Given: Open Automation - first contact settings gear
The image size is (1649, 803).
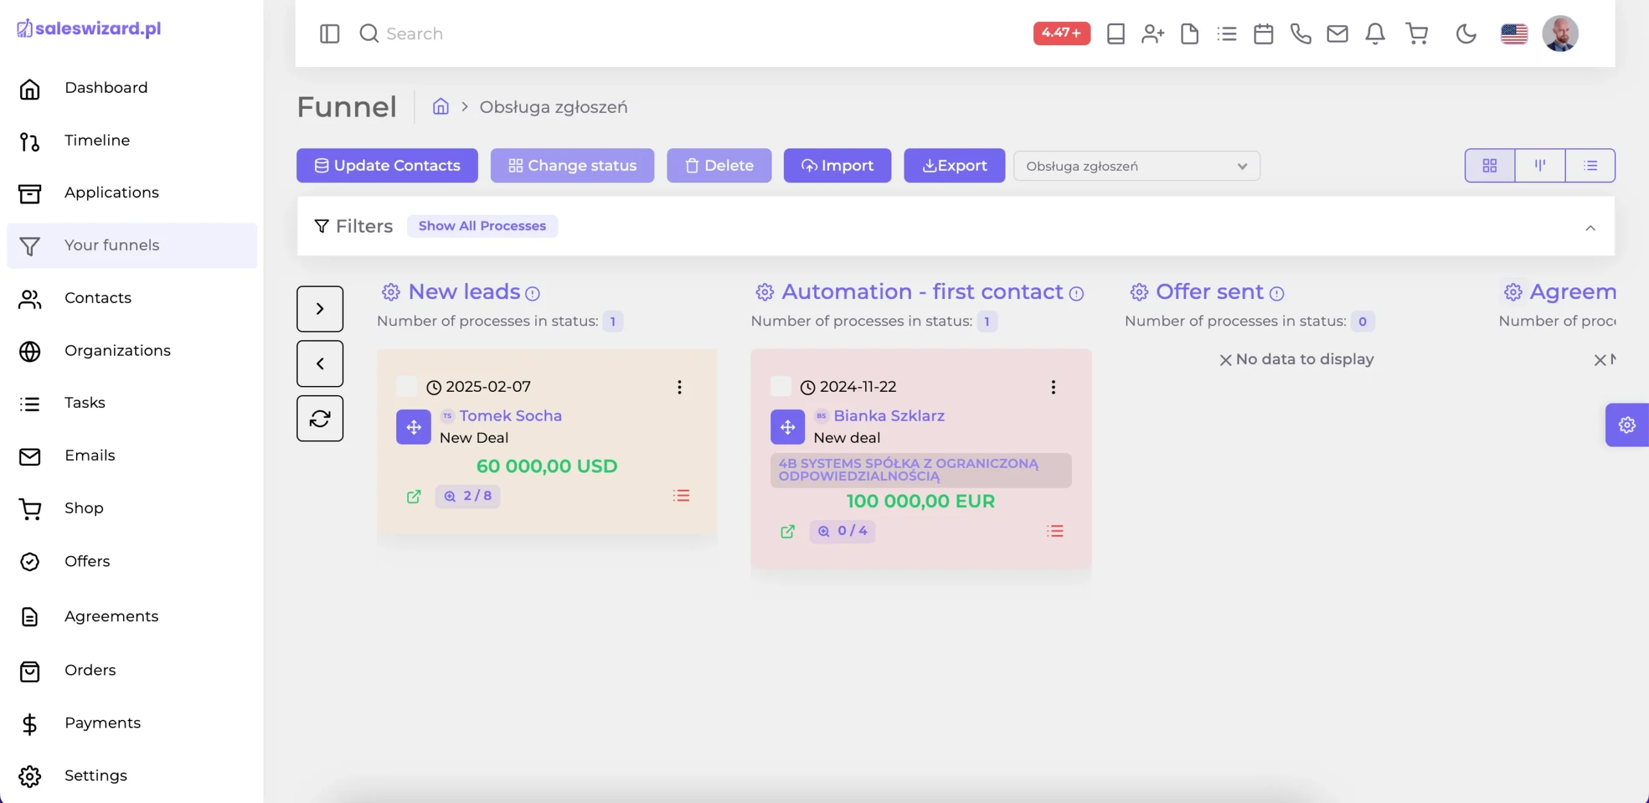Looking at the screenshot, I should (765, 292).
